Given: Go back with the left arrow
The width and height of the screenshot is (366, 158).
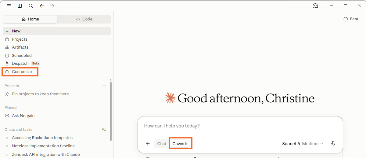Looking at the screenshot, I should (42, 6).
